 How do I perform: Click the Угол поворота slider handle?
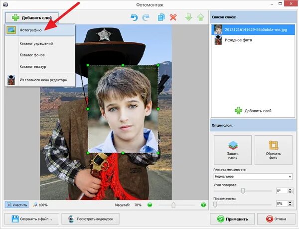pyautogui.click(x=243, y=191)
